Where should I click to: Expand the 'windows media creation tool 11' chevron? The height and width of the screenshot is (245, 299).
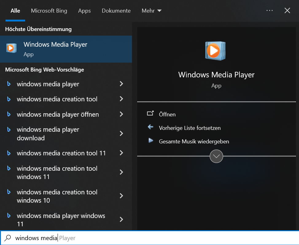(x=121, y=153)
